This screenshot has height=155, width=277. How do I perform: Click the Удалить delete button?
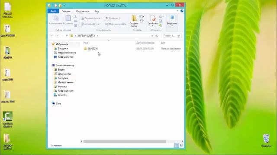113,18
